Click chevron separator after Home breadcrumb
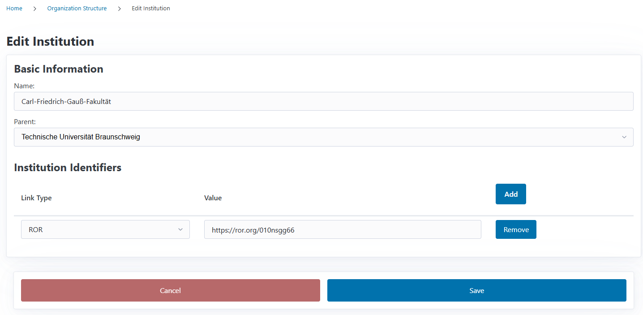 point(35,9)
